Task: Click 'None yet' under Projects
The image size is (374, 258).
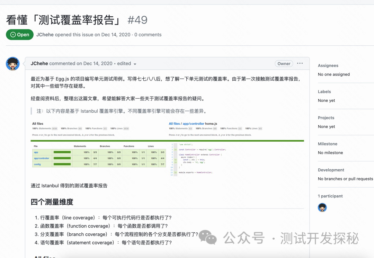Action: click(x=326, y=127)
